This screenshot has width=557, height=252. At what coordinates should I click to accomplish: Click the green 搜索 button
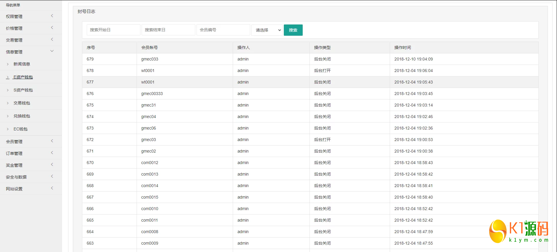(x=293, y=30)
